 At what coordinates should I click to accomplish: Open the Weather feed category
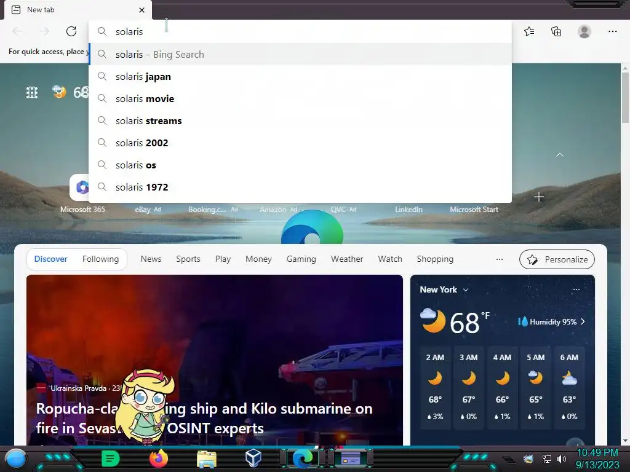(347, 259)
